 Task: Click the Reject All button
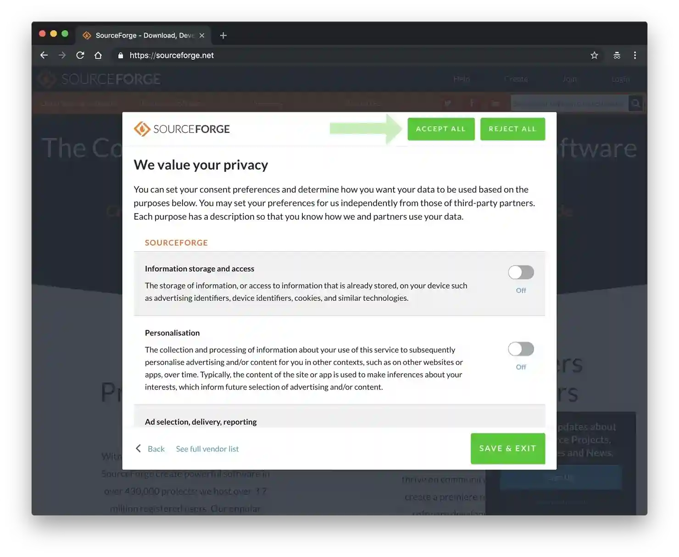[x=512, y=129]
